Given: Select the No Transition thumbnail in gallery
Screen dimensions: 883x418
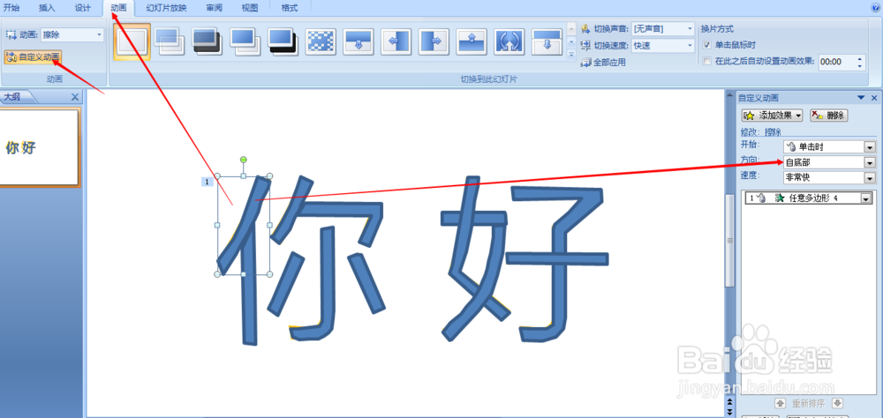Looking at the screenshot, I should tap(132, 42).
